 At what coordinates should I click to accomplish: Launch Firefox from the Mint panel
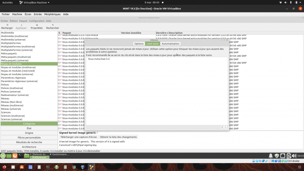click(x=15, y=156)
